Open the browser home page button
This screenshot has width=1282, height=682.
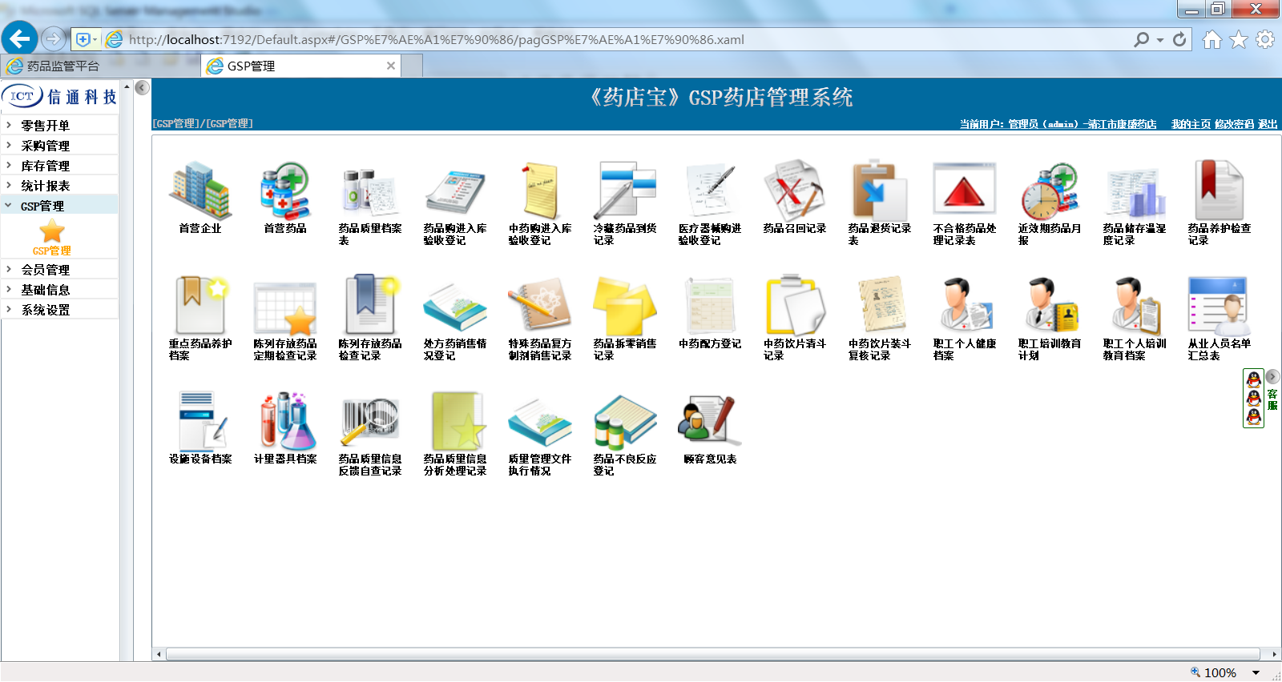point(1212,39)
